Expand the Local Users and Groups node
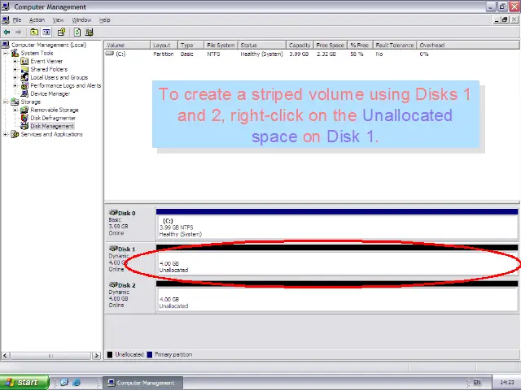 [15, 77]
